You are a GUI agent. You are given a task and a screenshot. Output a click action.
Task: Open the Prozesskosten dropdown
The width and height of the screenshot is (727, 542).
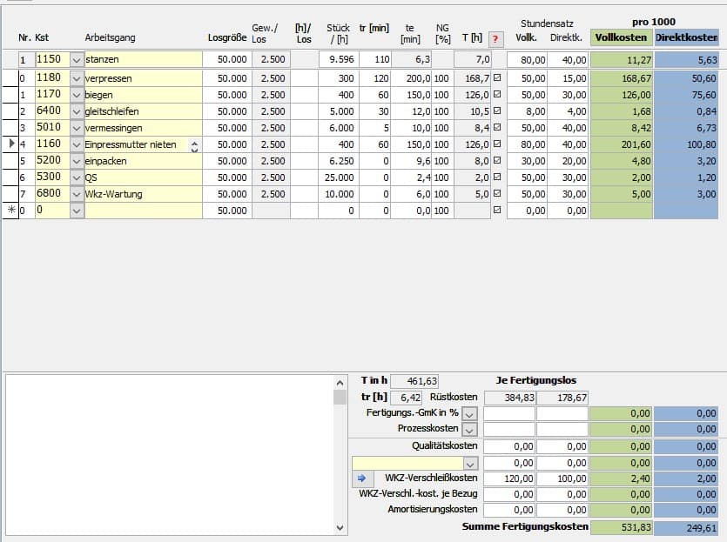pyautogui.click(x=470, y=430)
